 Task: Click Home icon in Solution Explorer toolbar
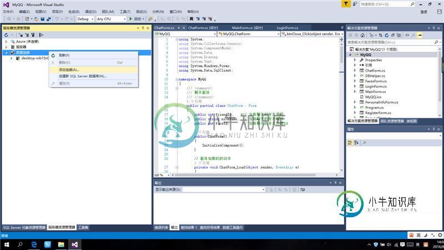(362, 35)
